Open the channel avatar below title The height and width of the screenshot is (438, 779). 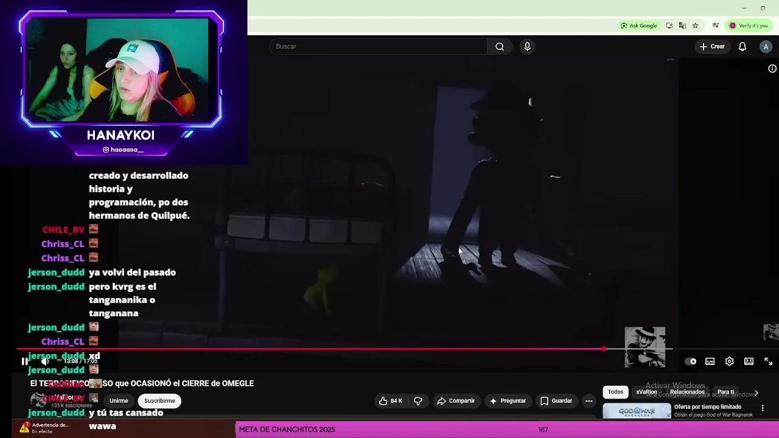pyautogui.click(x=38, y=400)
